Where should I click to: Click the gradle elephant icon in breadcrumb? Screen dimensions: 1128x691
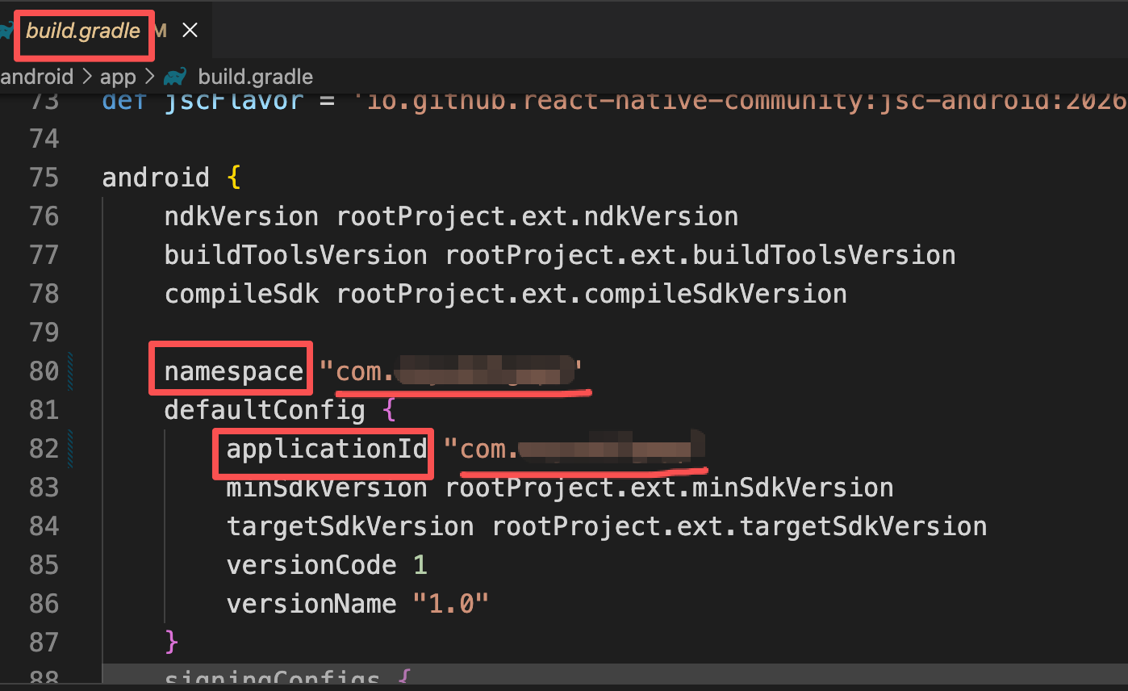(x=175, y=77)
